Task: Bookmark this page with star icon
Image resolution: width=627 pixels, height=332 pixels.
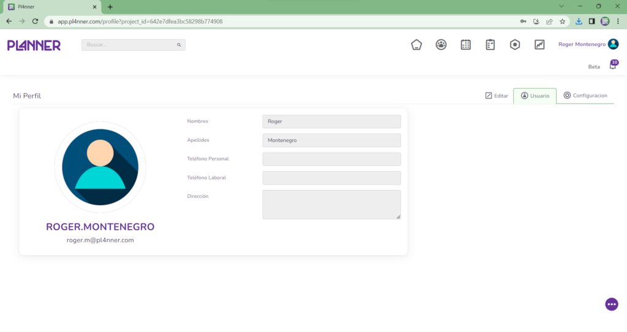Action: click(x=562, y=21)
